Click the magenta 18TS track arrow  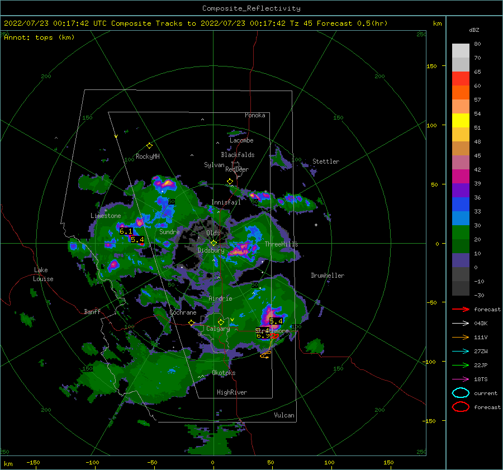pyautogui.click(x=461, y=379)
